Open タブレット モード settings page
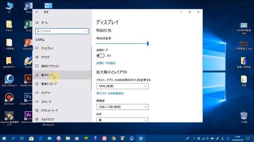This screenshot has width=254, height=142. tap(62, 110)
